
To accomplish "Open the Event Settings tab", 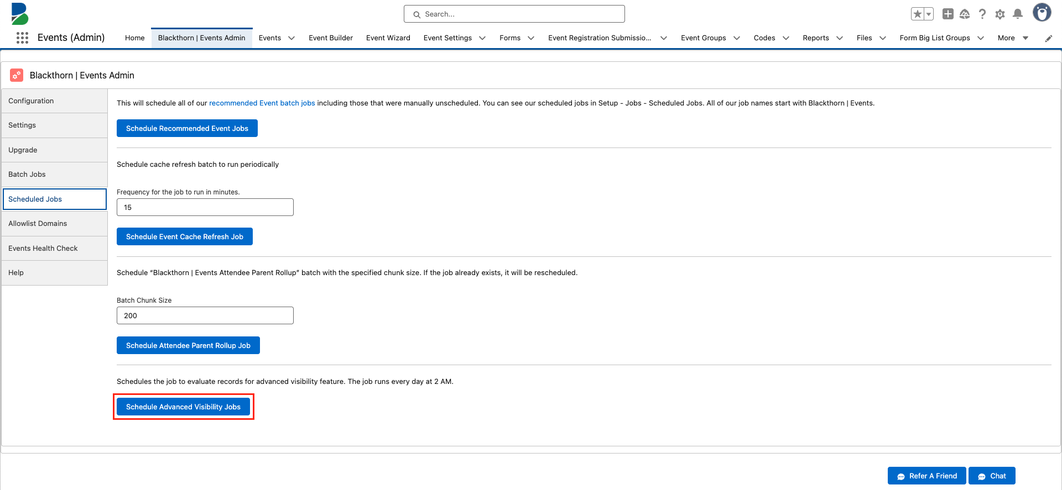I will [447, 38].
